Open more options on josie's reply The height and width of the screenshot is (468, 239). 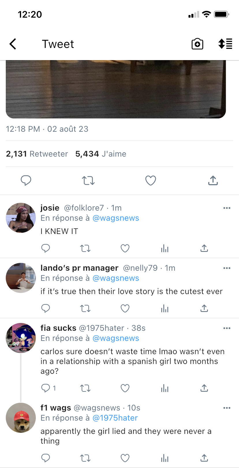click(x=227, y=208)
